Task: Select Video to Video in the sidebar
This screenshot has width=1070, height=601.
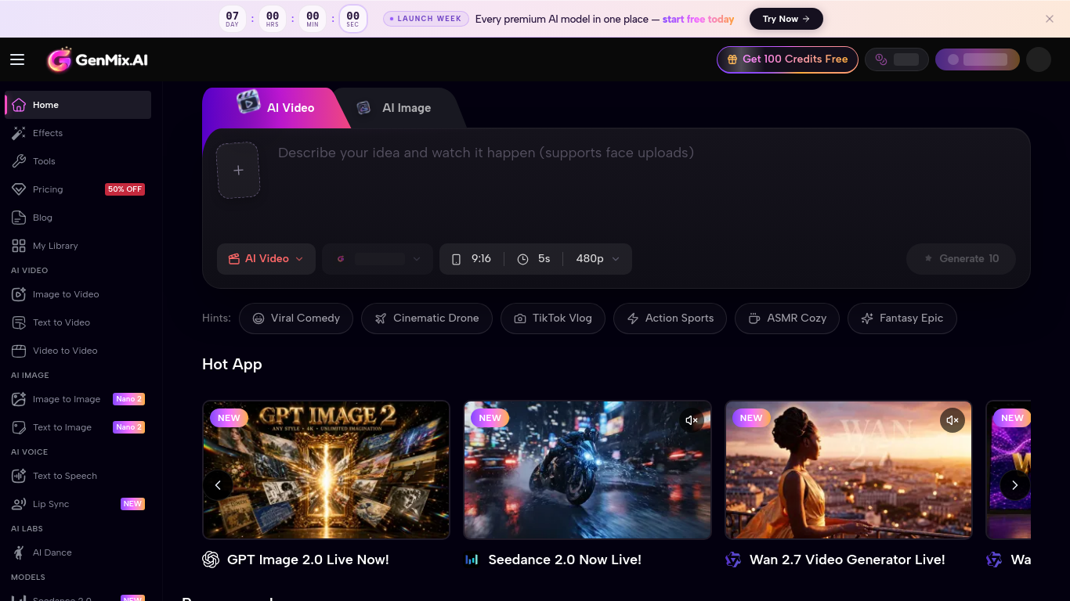Action: click(78, 351)
